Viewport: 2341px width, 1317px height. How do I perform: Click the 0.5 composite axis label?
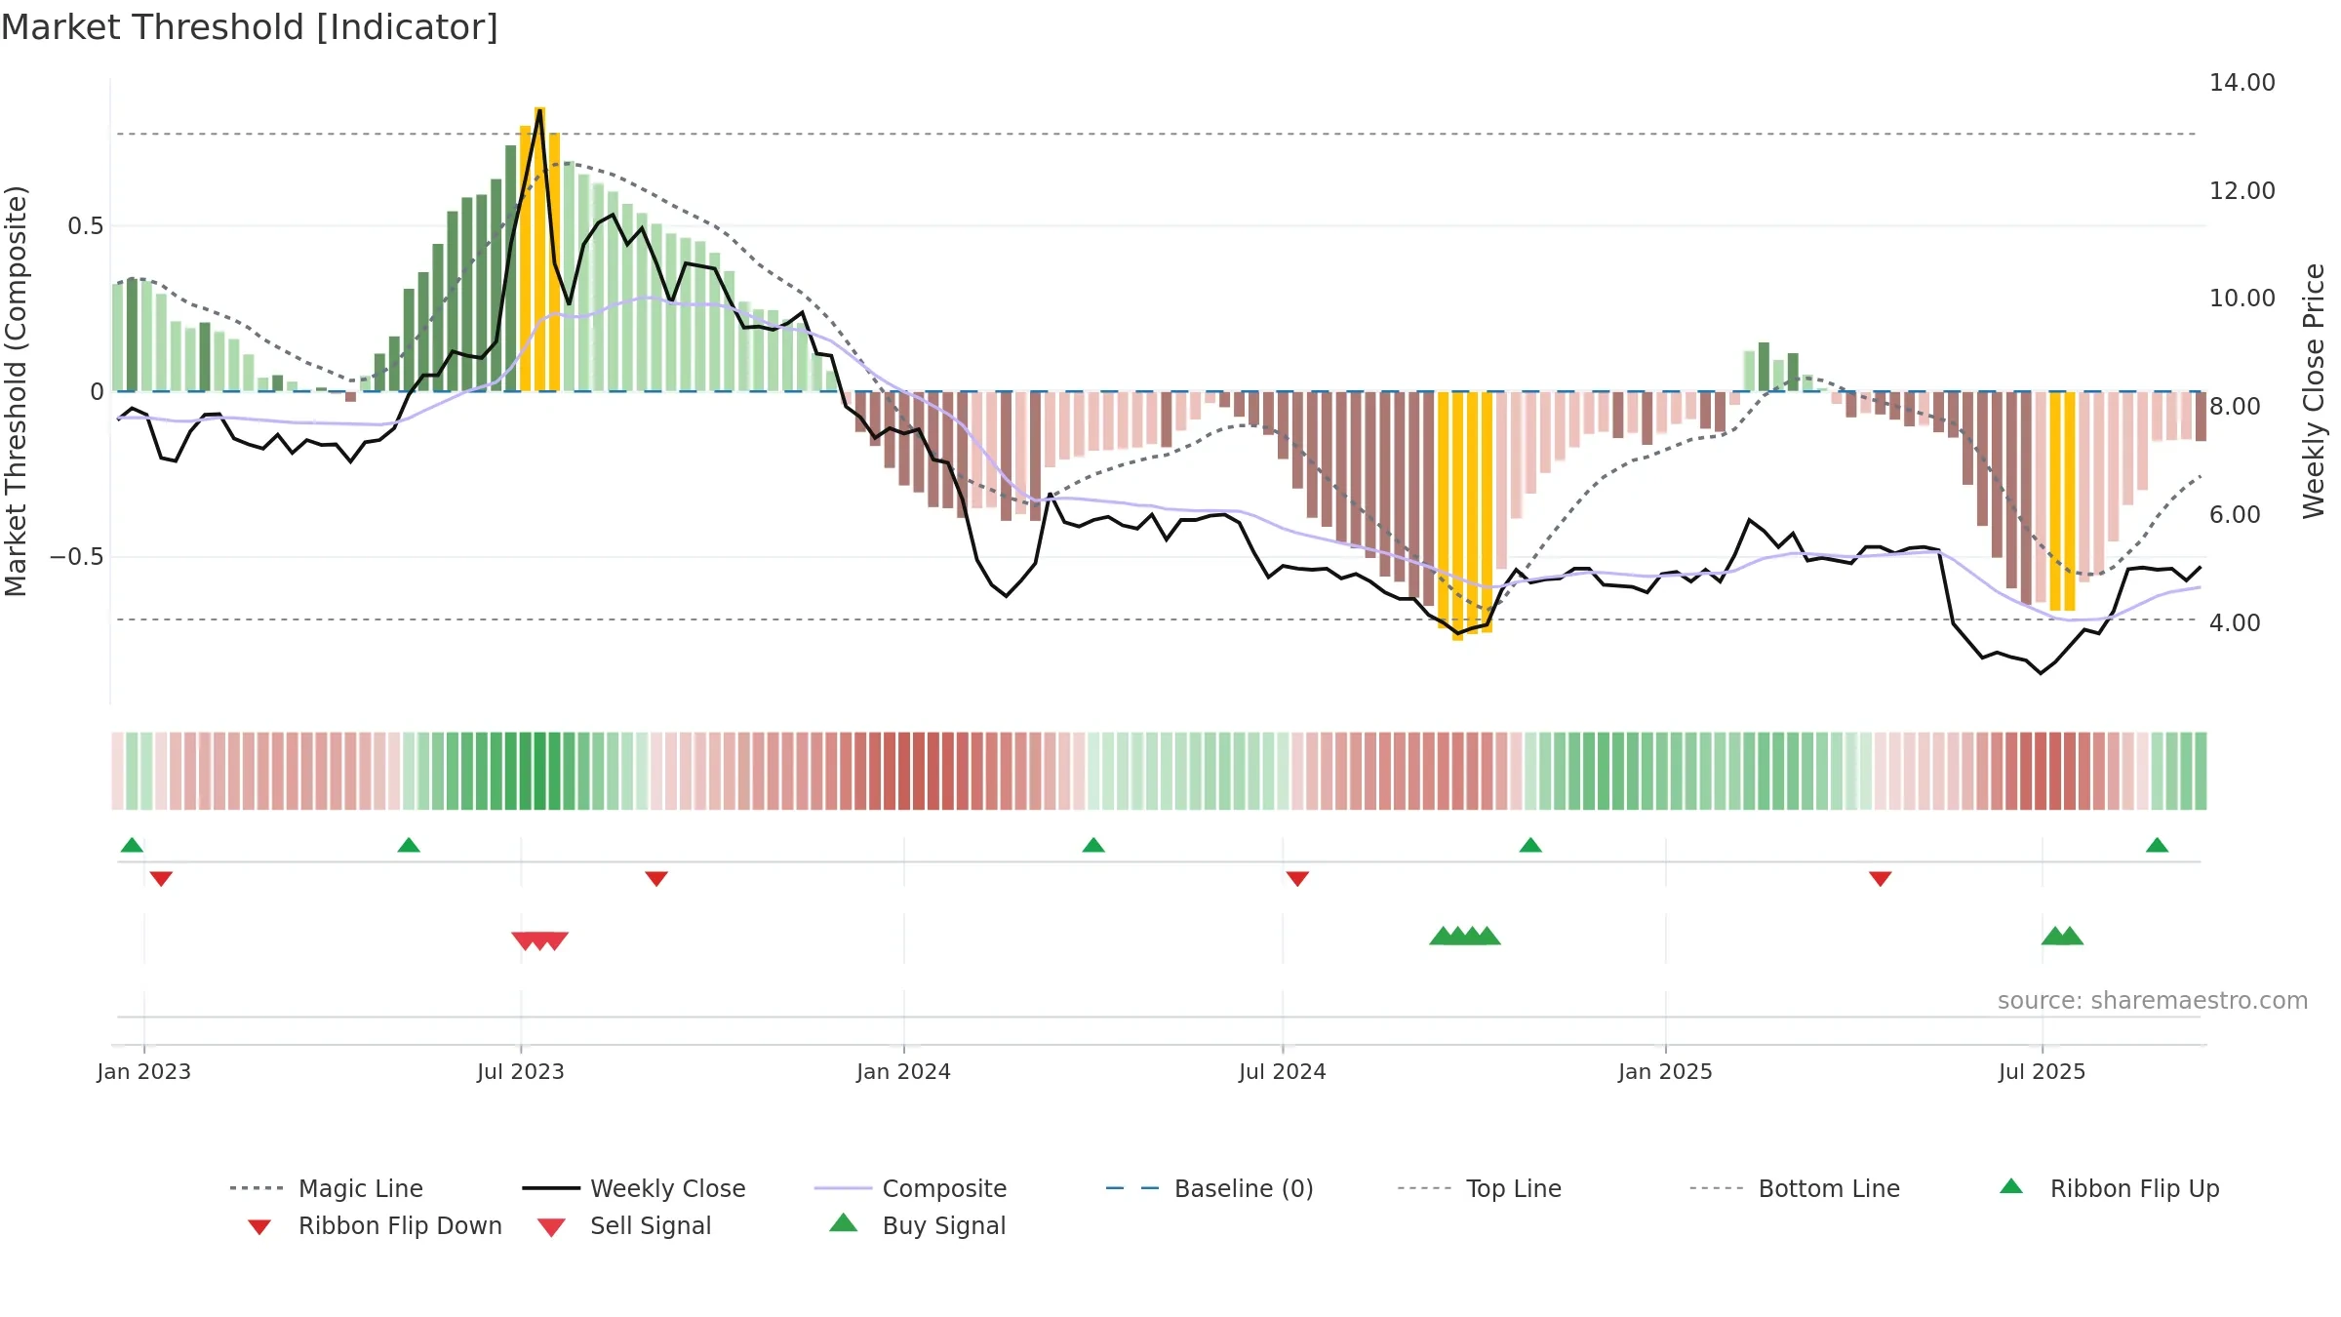[85, 226]
